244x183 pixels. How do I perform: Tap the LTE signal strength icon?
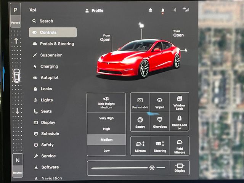click(x=186, y=10)
